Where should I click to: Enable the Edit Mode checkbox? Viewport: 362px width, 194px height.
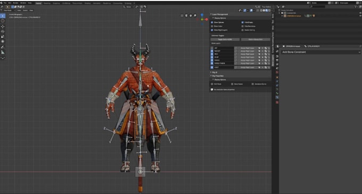tap(212, 84)
